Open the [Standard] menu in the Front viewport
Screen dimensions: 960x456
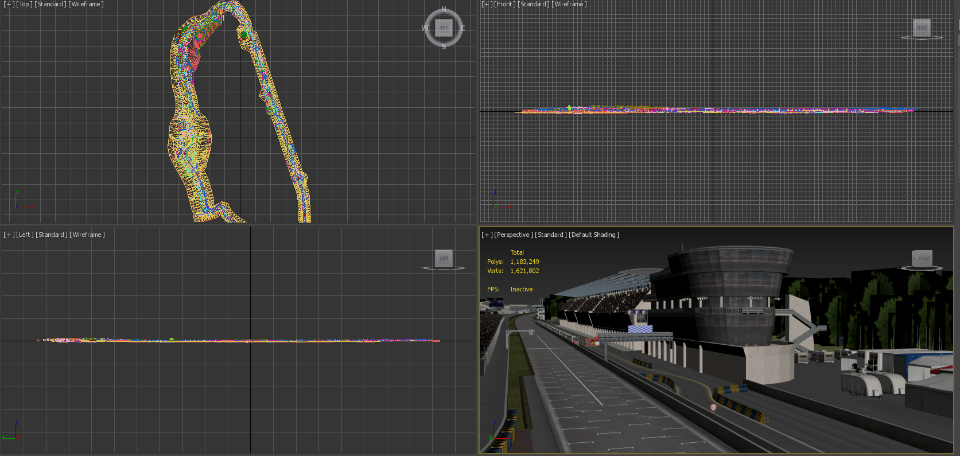click(x=534, y=4)
